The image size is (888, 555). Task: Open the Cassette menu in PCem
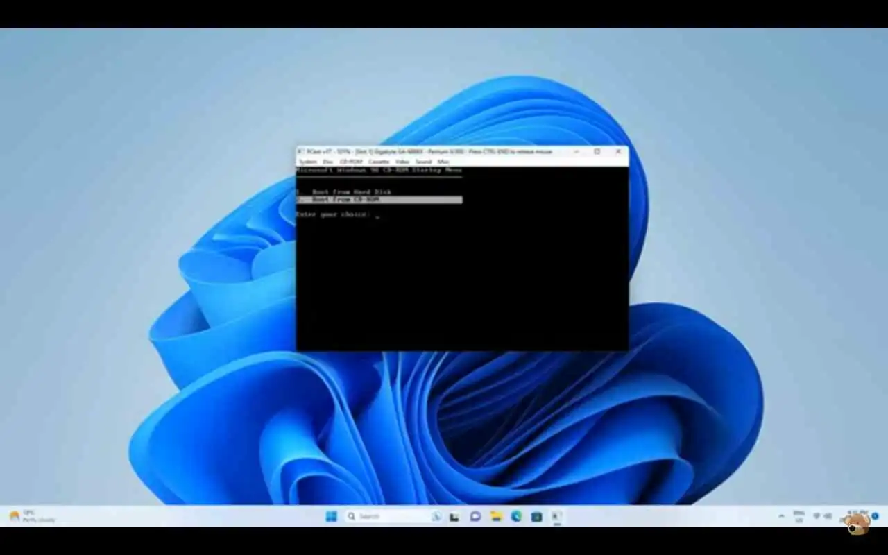coord(379,162)
